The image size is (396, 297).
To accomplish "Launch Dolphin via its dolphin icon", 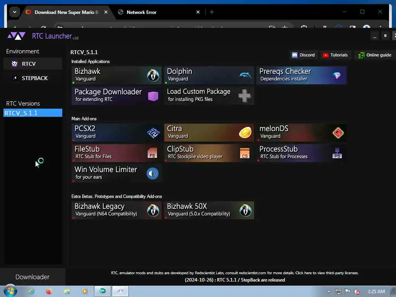I will [245, 75].
